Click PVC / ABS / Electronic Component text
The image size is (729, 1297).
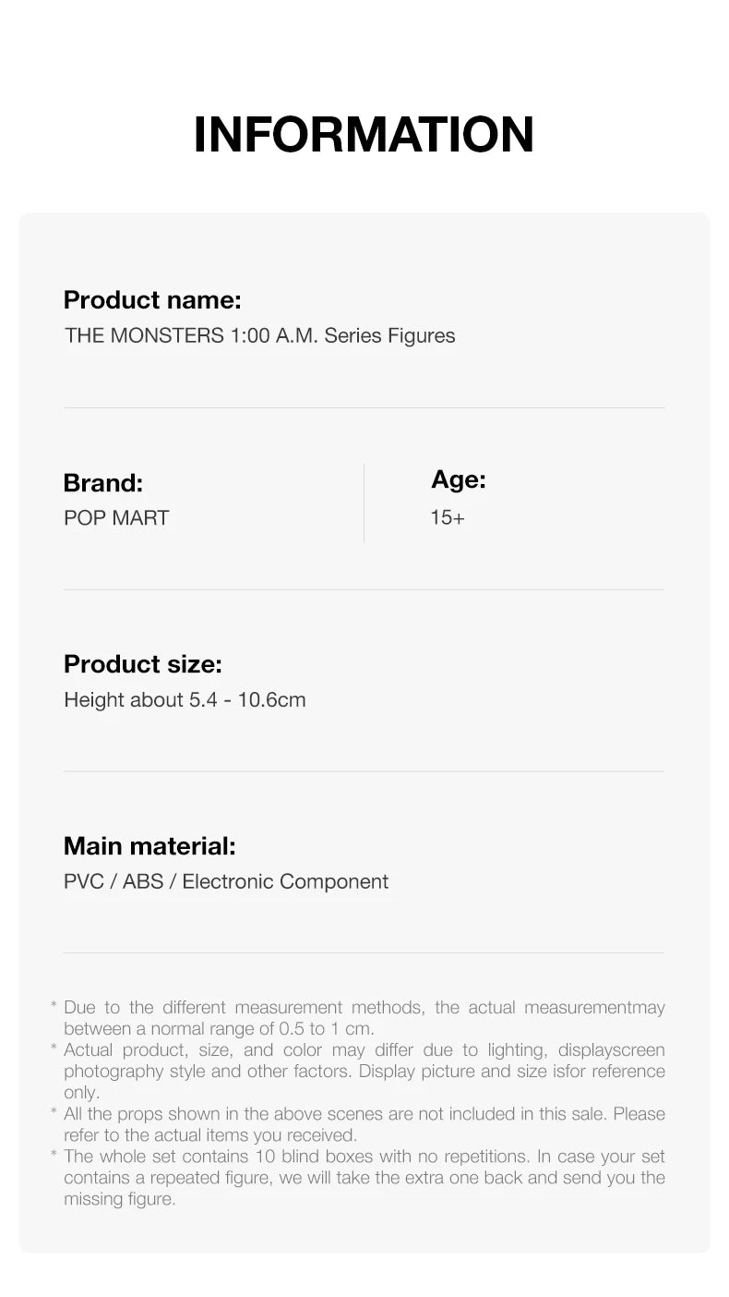(226, 881)
